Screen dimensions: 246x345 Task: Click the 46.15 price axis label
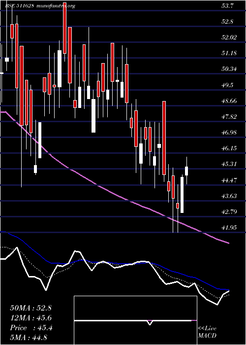pyautogui.click(x=229, y=148)
